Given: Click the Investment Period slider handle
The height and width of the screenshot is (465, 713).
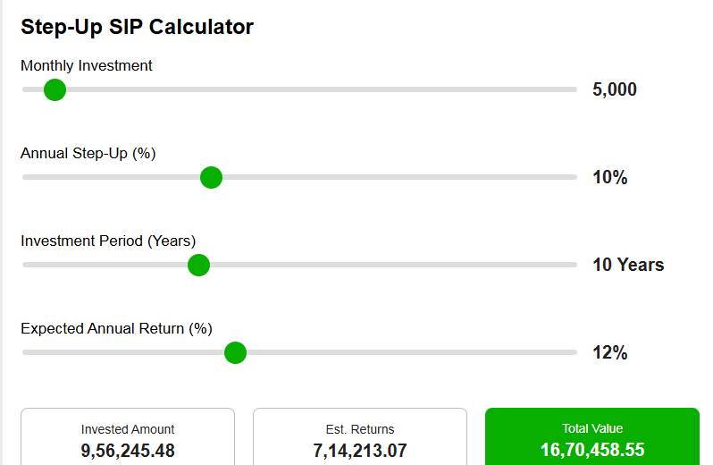Looking at the screenshot, I should tap(198, 265).
